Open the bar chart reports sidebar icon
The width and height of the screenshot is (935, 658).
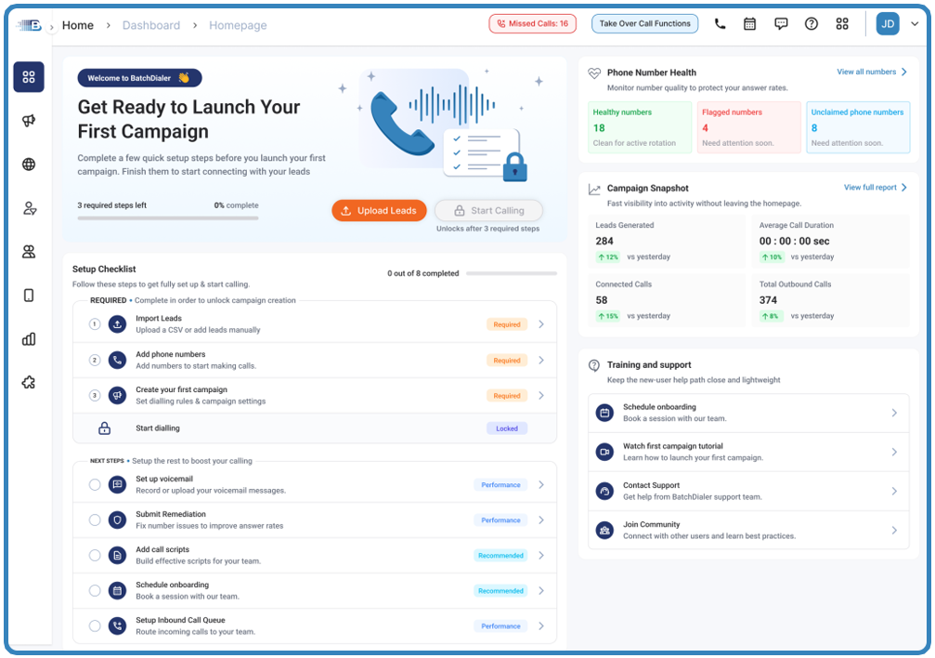point(29,339)
